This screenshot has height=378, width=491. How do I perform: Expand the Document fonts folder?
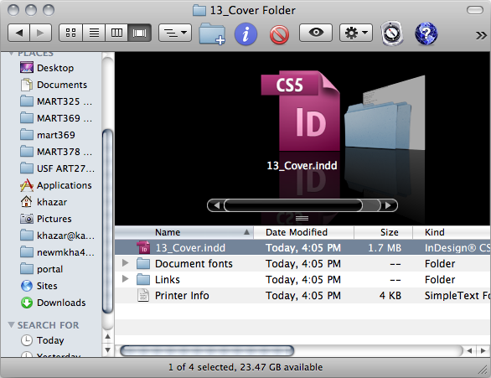tap(125, 262)
